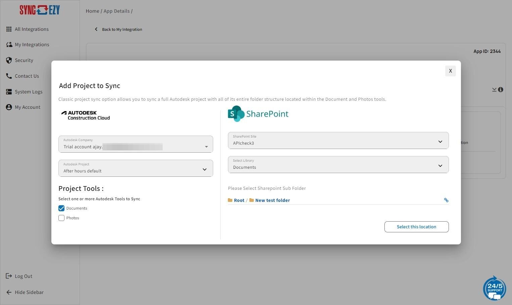Image resolution: width=512 pixels, height=305 pixels.
Task: Click the Root folder link
Action: click(239, 200)
